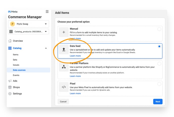Click the Pixel option title
Screen dimensions: 174x117
[73, 84]
